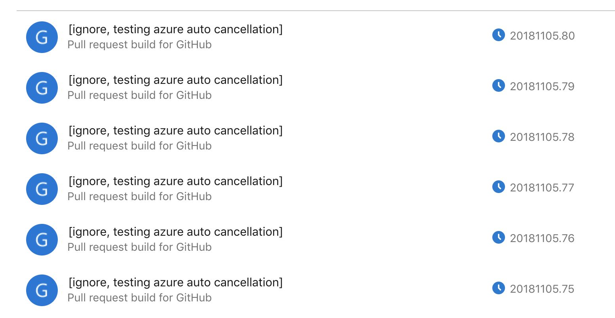Click the pending clock icon for build 20181105.77
The width and height of the screenshot is (615, 318).
(x=498, y=187)
